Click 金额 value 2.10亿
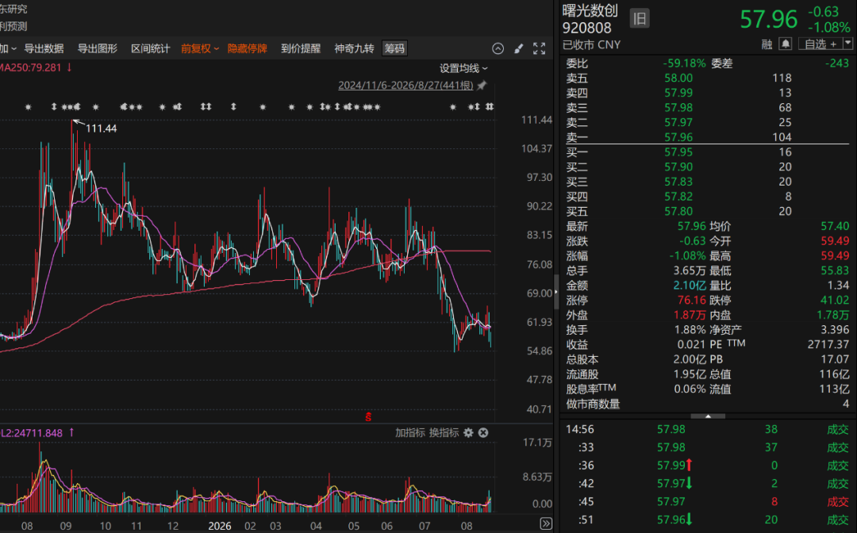 pos(690,285)
